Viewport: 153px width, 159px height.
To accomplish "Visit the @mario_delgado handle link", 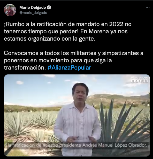I will pyautogui.click(x=33, y=13).
